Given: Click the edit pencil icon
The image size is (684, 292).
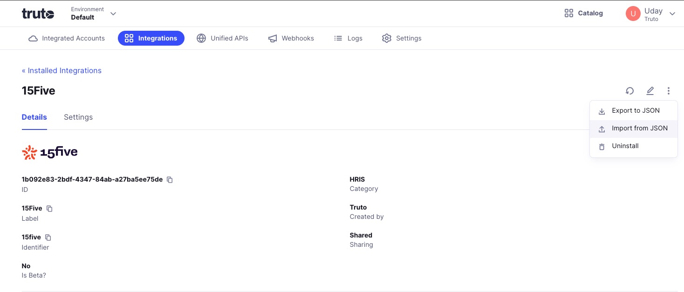Looking at the screenshot, I should [x=650, y=91].
